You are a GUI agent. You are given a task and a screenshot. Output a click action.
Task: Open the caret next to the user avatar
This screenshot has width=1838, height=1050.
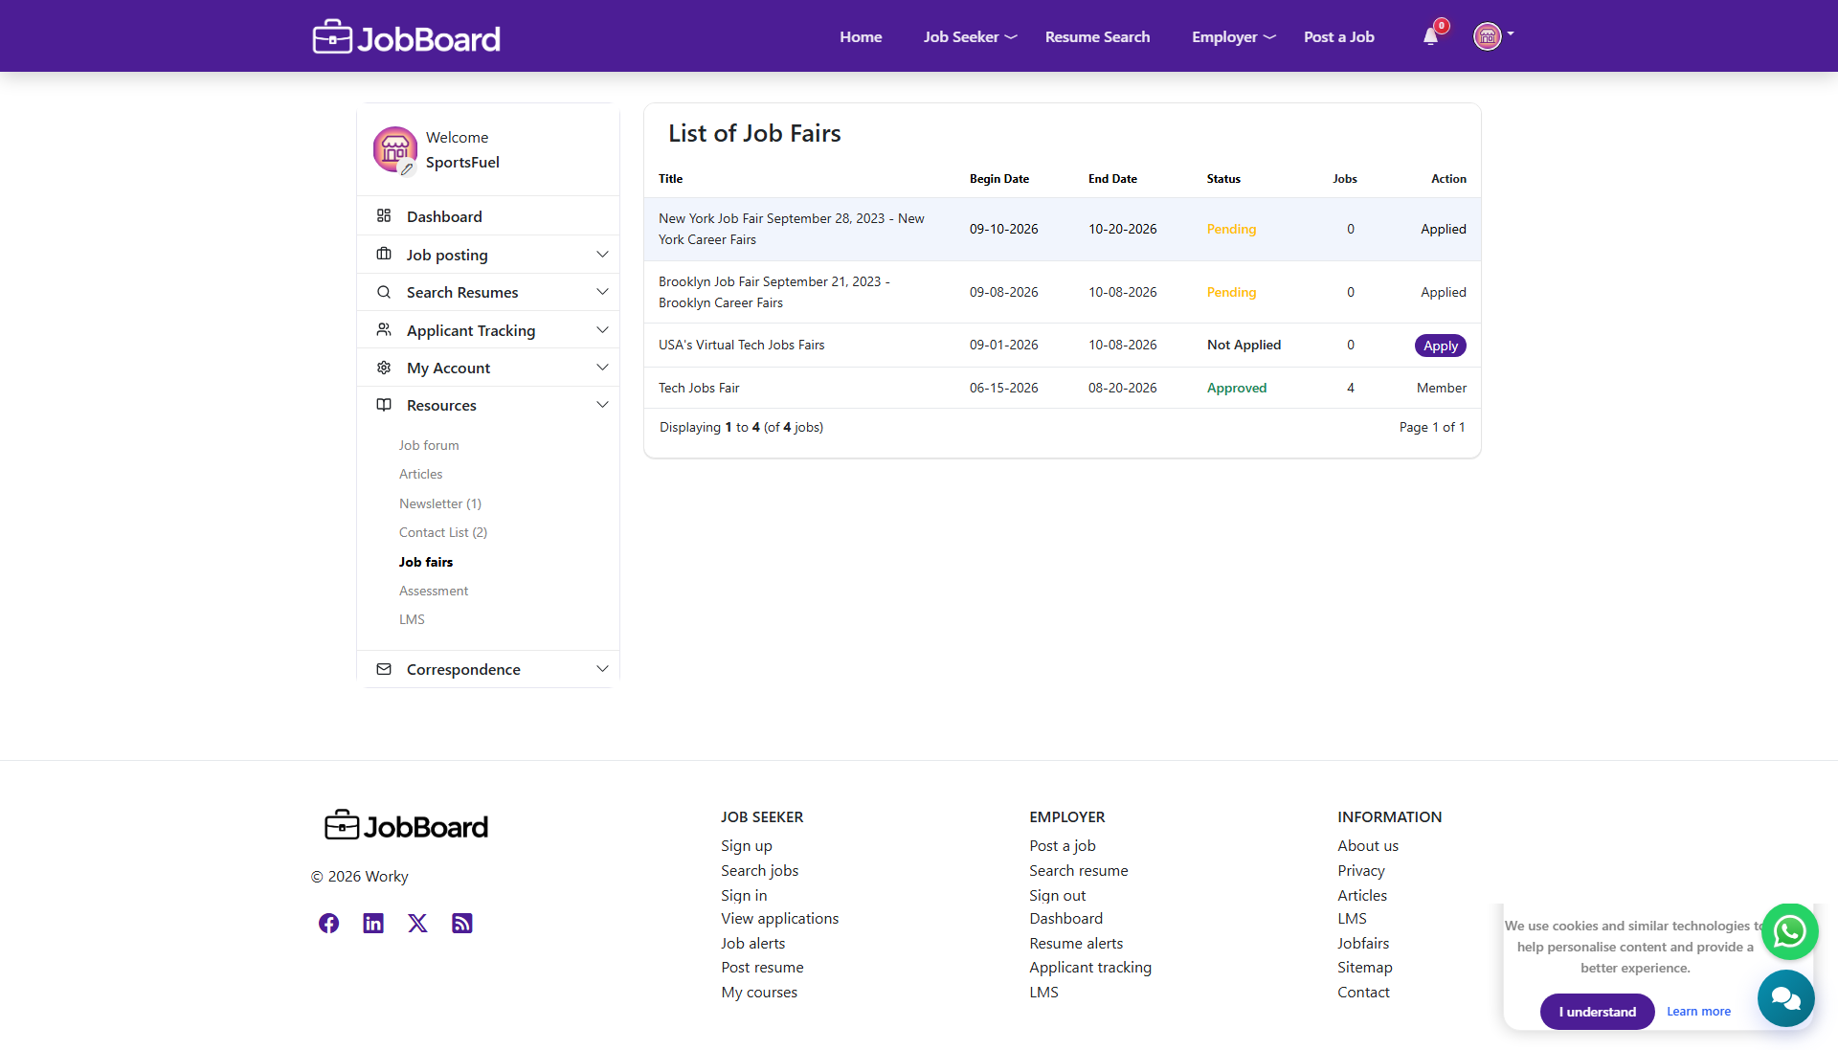pyautogui.click(x=1511, y=34)
